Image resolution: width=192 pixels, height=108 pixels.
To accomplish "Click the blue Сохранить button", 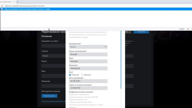I will [x=141, y=32].
